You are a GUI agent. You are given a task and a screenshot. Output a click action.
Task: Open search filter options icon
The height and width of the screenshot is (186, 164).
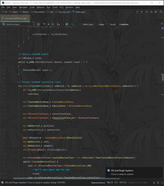click(73, 24)
